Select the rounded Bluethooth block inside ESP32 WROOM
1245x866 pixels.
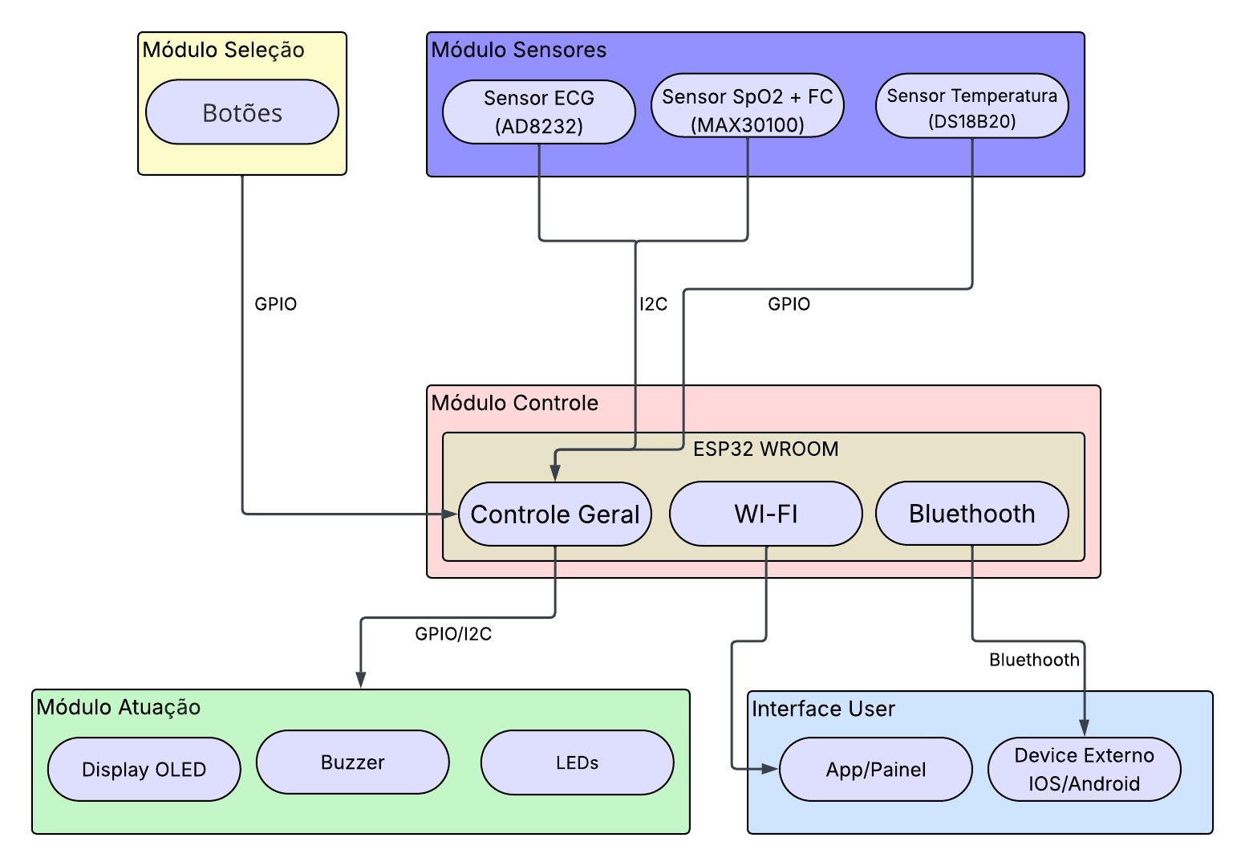[x=972, y=514]
